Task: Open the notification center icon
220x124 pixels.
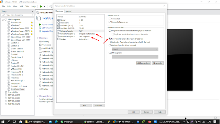Action: pyautogui.click(x=215, y=122)
